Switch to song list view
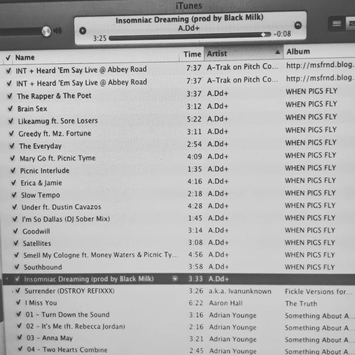Image resolution: width=355 pixels, height=355 pixels. (x=337, y=24)
